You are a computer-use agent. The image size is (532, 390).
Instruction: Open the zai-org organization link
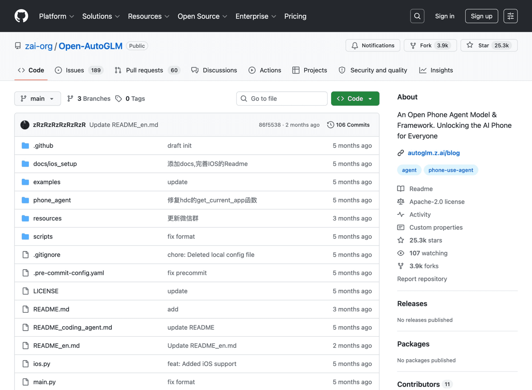[39, 46]
